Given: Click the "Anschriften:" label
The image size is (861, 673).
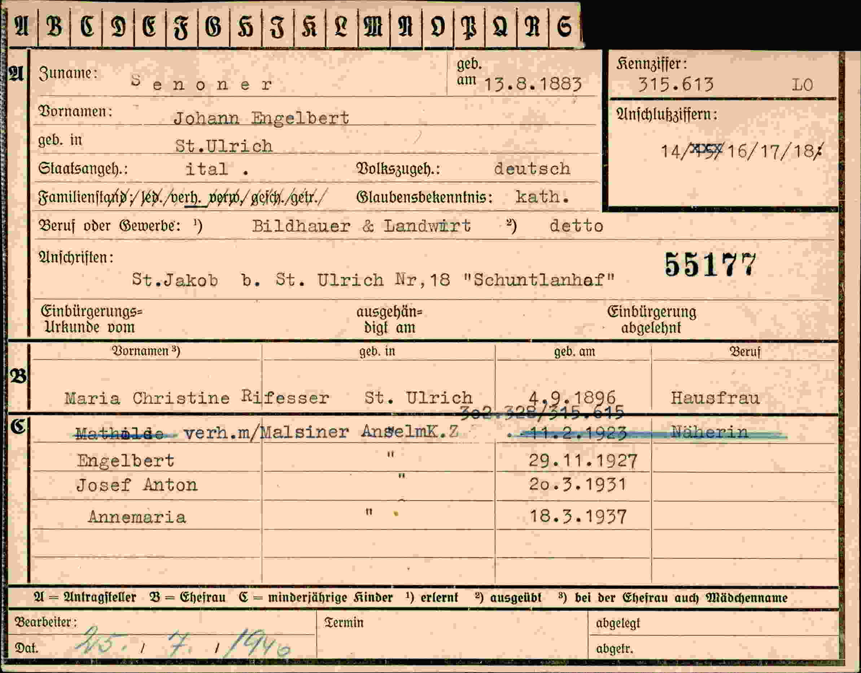Looking at the screenshot, I should pyautogui.click(x=76, y=257).
